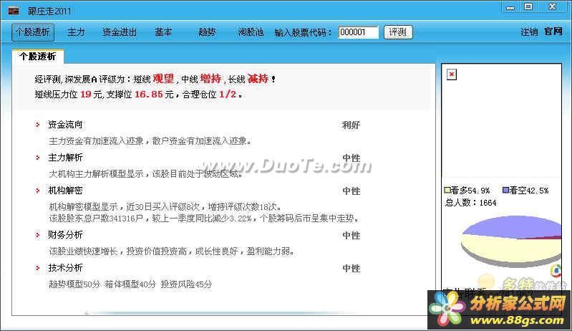
Task: Switch to the 主力 section
Action: coord(76,32)
